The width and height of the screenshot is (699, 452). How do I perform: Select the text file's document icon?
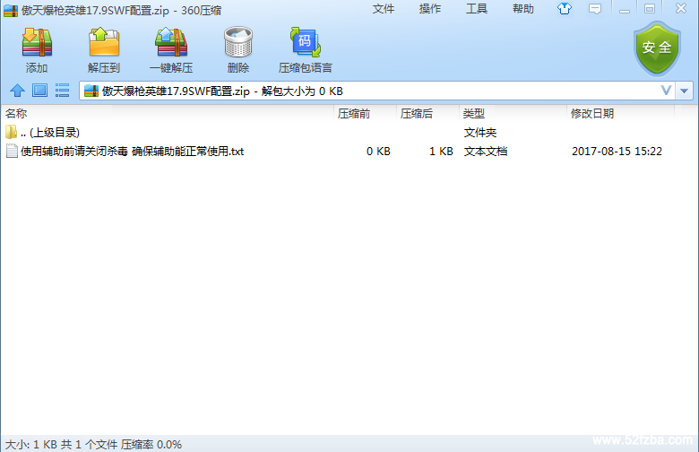click(12, 151)
